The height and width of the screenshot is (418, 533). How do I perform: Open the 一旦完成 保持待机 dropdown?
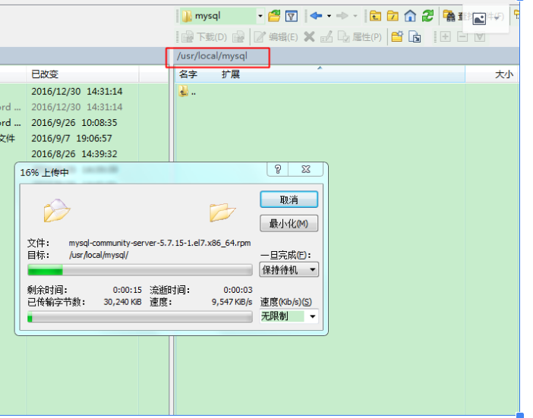(x=289, y=270)
